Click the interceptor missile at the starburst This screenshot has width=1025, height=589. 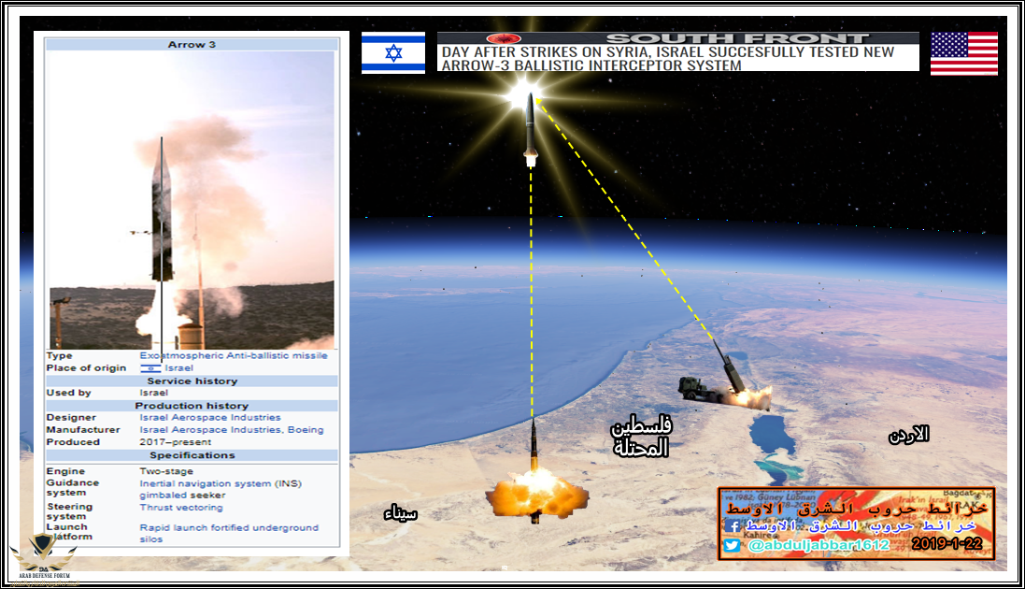click(530, 131)
